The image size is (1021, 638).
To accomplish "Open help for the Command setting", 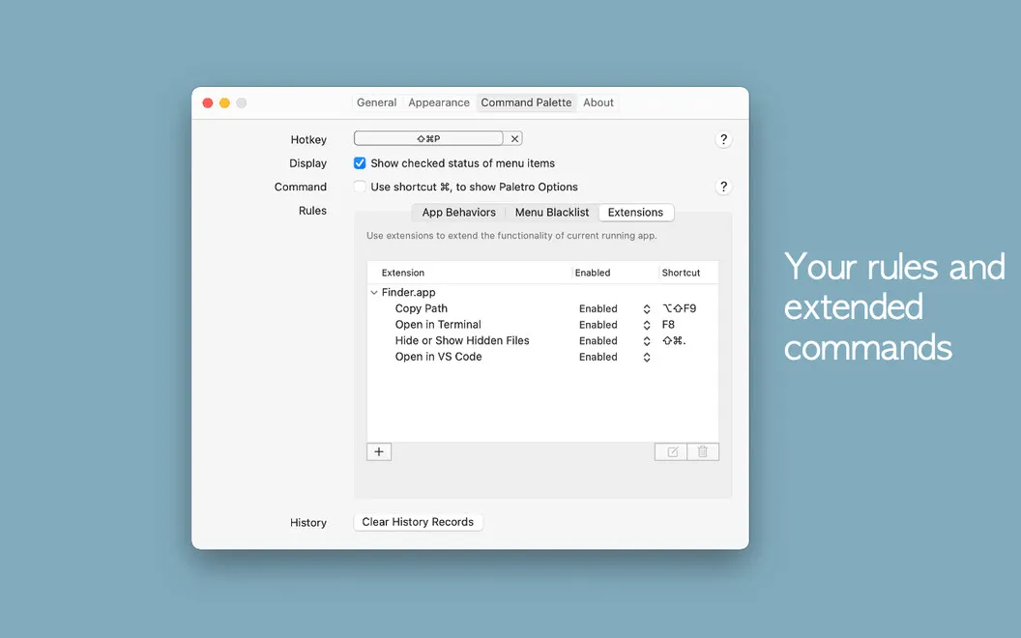I will 723,187.
